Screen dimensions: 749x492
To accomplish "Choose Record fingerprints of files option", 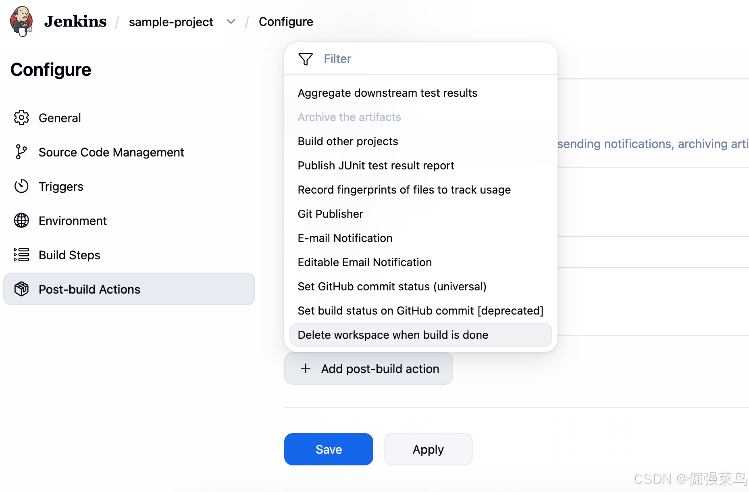I will (420, 190).
